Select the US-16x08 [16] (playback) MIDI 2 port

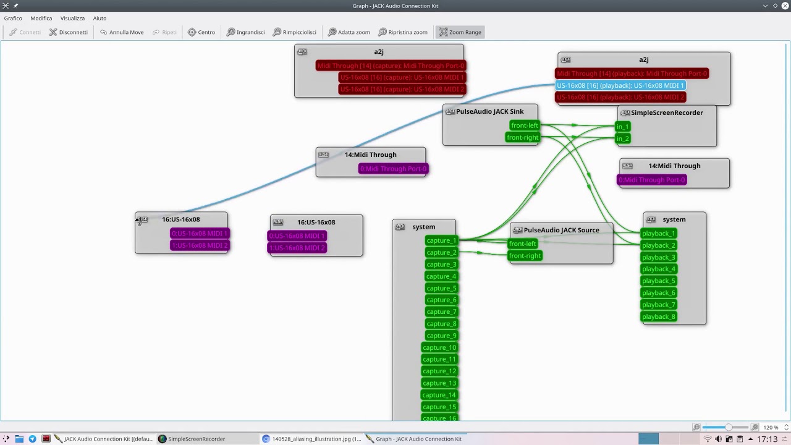620,97
